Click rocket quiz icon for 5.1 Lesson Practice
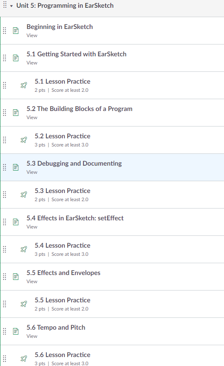Screen dimensions: 224x366 tap(24, 85)
